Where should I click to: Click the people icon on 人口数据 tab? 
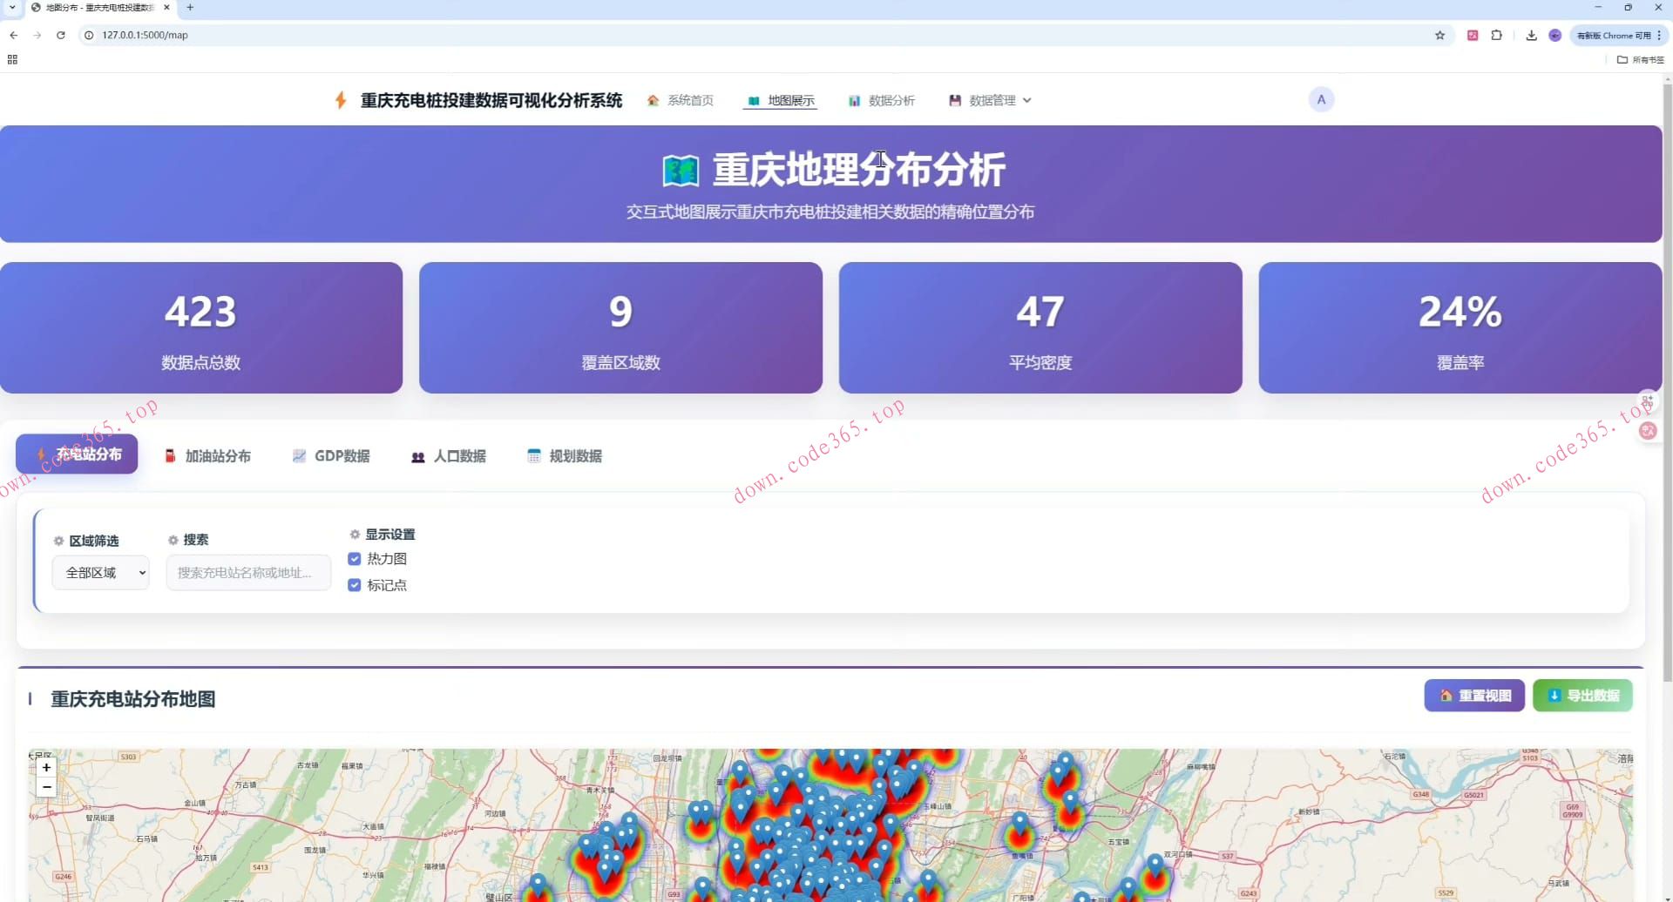[x=417, y=455]
